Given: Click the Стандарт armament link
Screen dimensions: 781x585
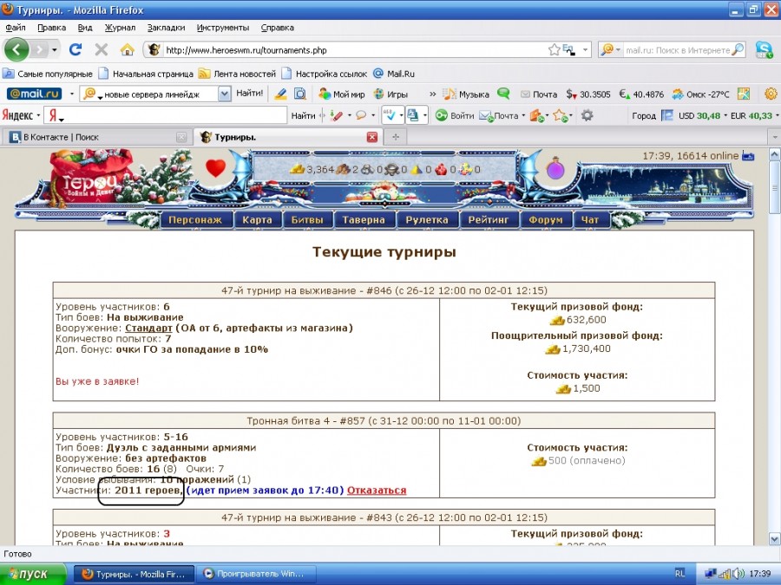Looking at the screenshot, I should click(x=148, y=328).
